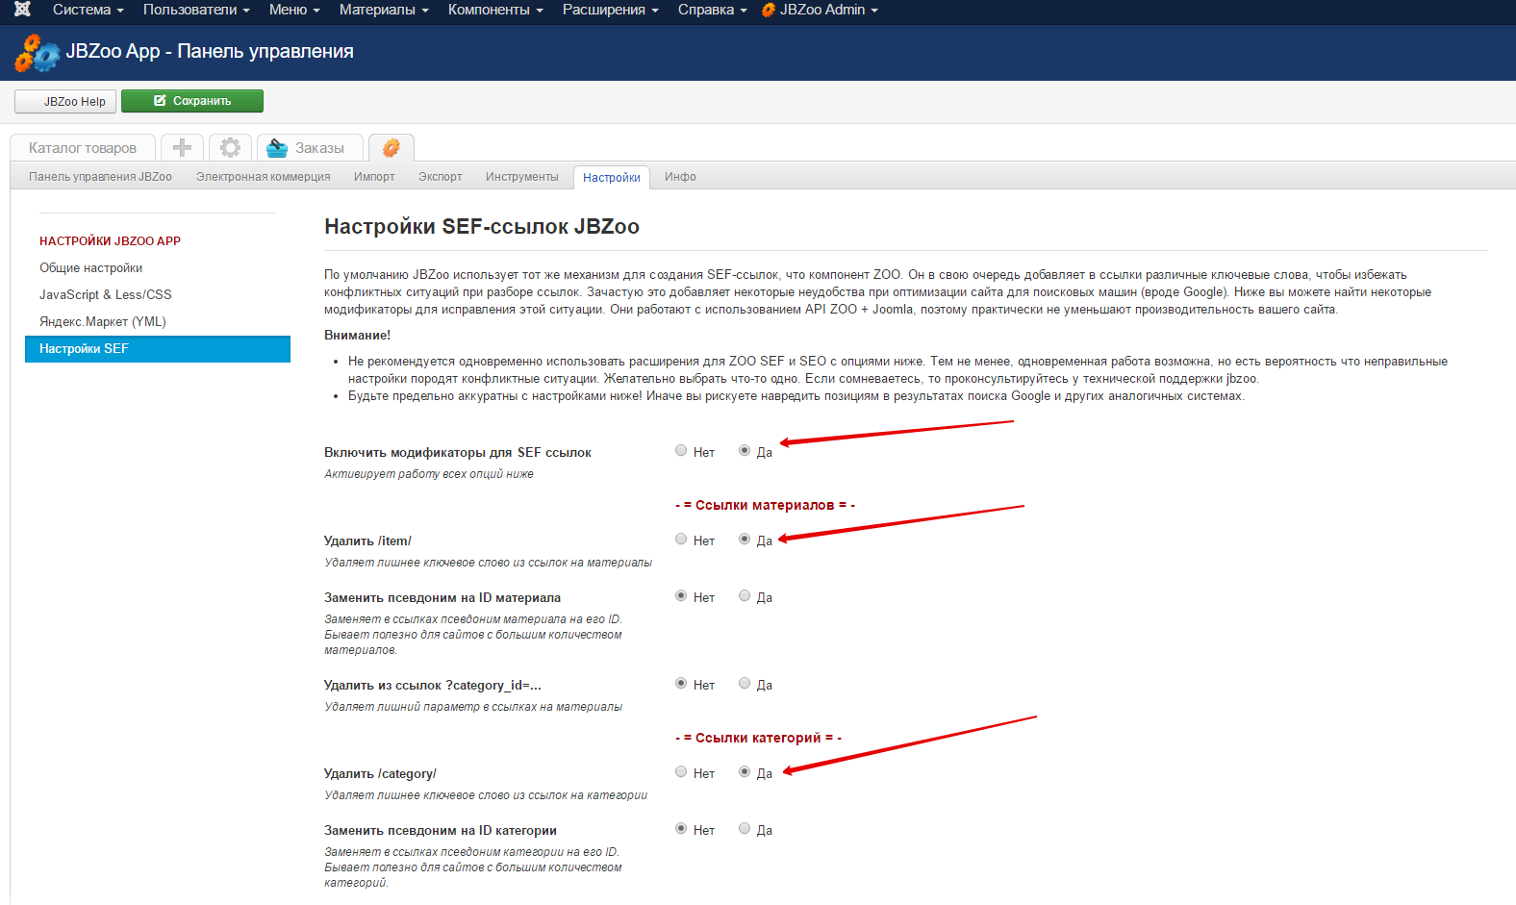Open the plus tab icon
The height and width of the screenshot is (905, 1516).
coord(182,147)
